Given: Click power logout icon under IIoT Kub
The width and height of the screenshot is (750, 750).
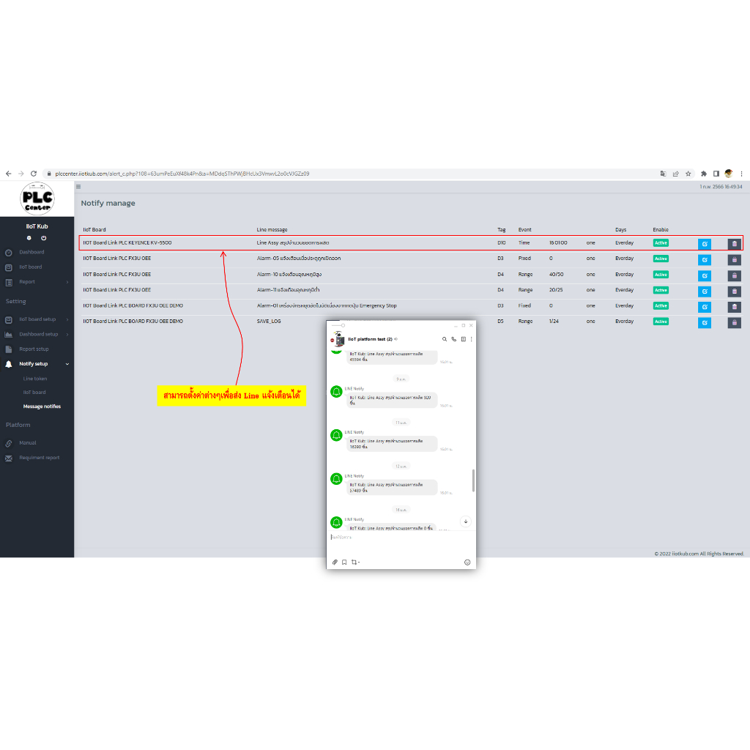Looking at the screenshot, I should (44, 238).
